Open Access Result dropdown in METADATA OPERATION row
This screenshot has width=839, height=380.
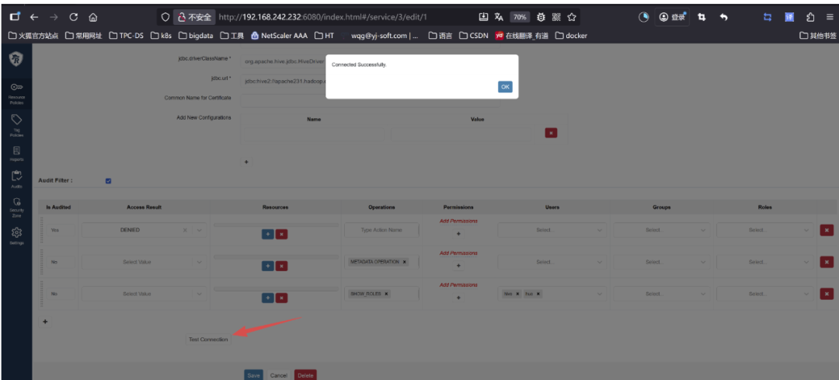144,262
